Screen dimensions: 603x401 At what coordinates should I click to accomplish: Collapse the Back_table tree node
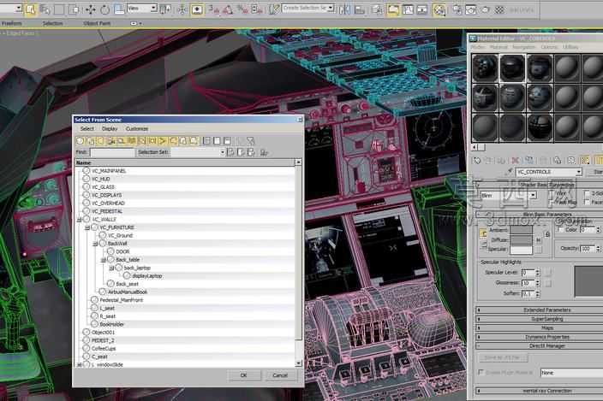click(x=104, y=260)
